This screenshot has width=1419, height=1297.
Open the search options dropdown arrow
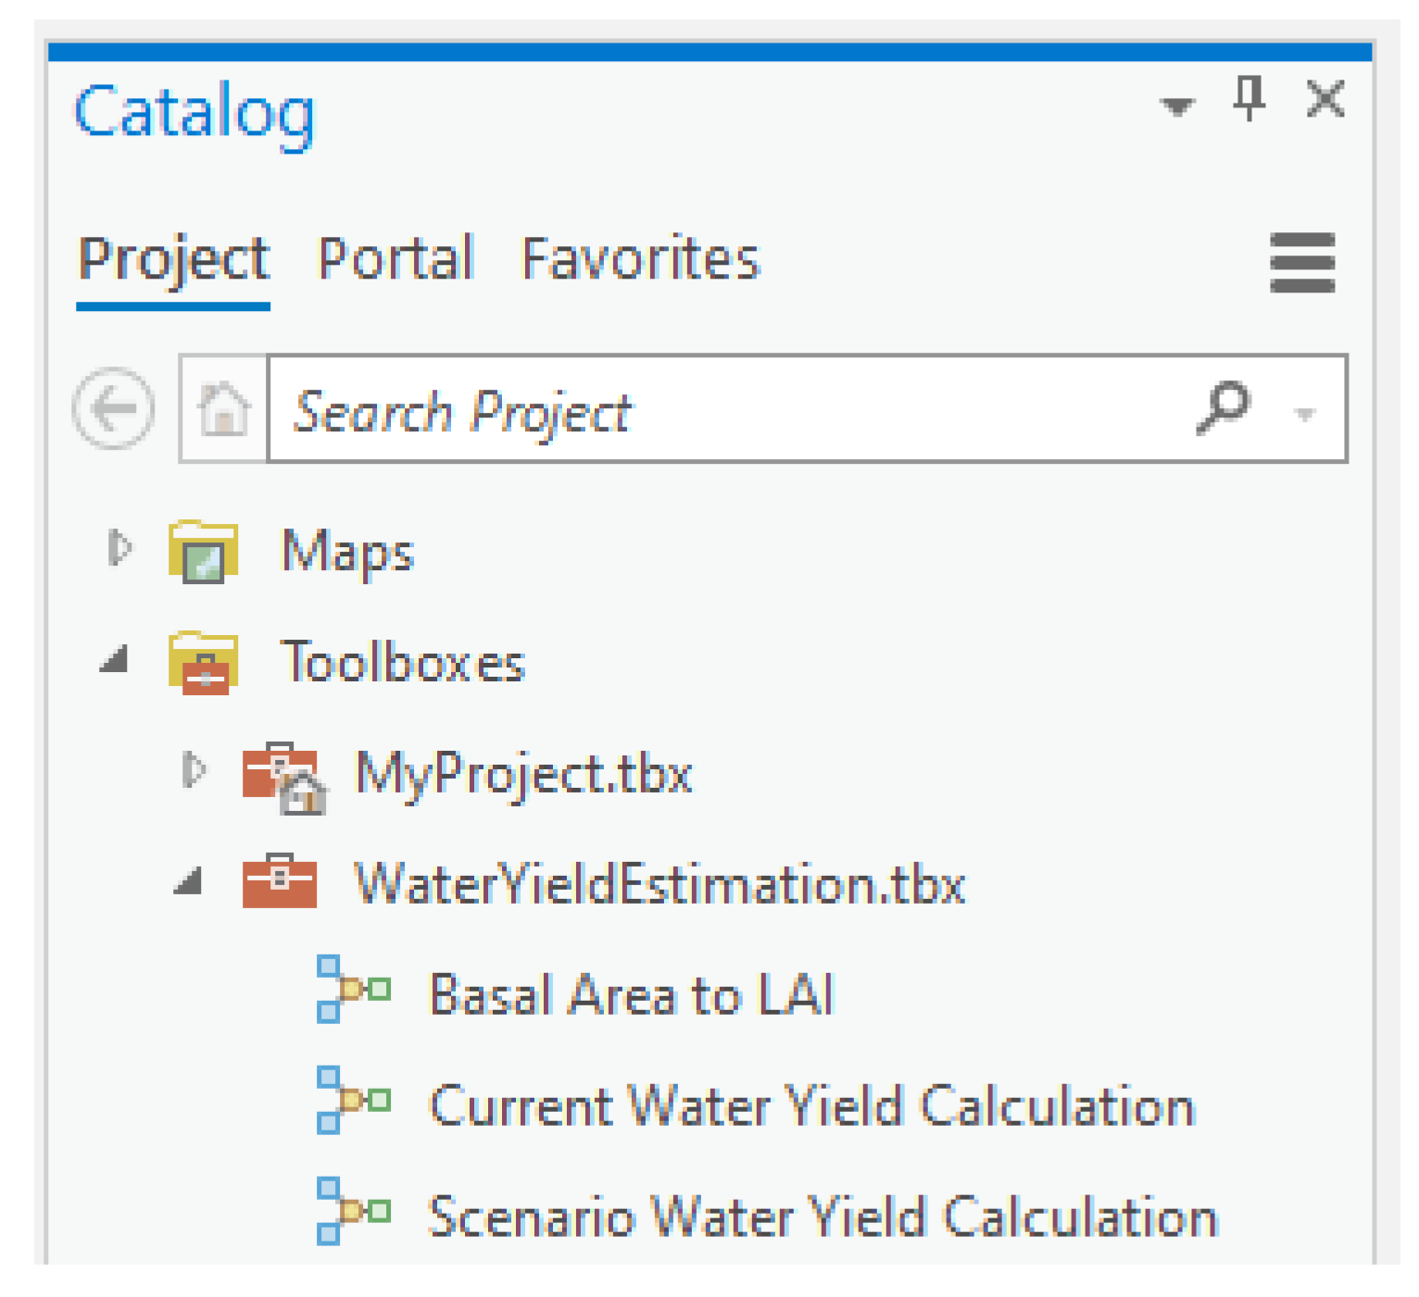pos(1304,413)
